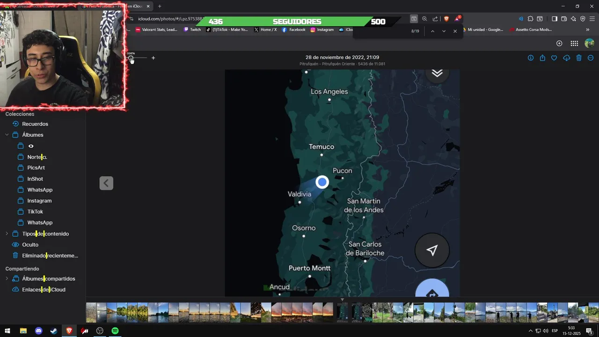Open Assetto Corsa Mods bookmark
Viewport: 599px width, 337px height.
[x=530, y=29]
